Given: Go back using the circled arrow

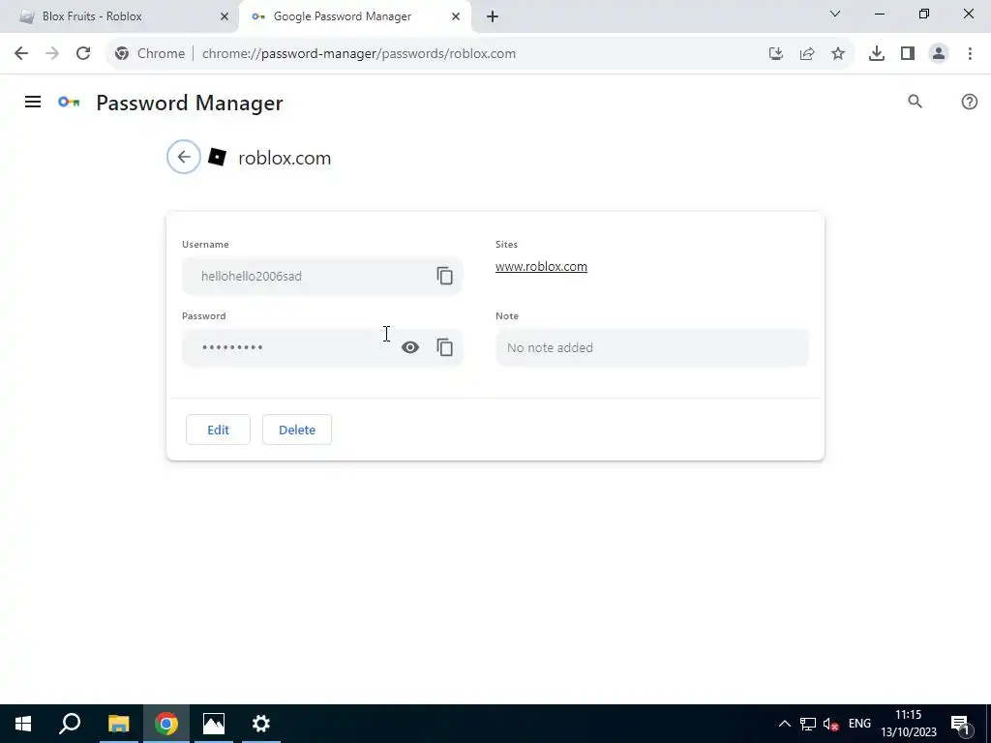Looking at the screenshot, I should pyautogui.click(x=184, y=157).
